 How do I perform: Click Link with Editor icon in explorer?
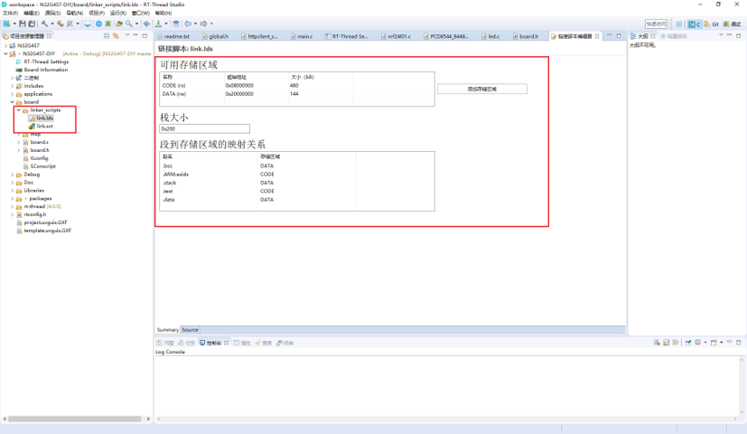[x=116, y=36]
